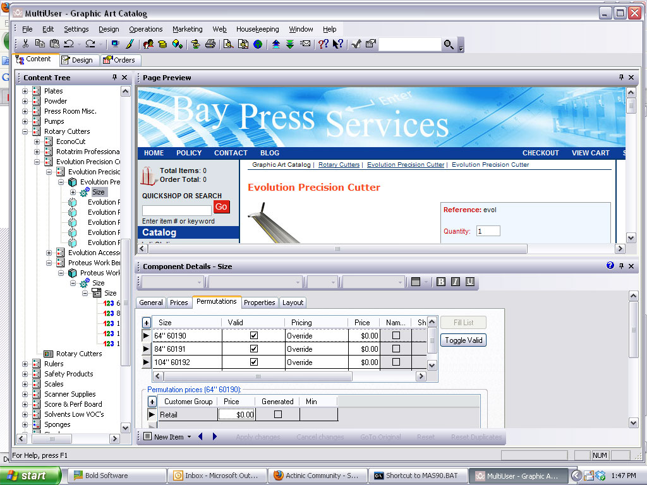Switch to the Properties tab
Viewport: 647px width, 485px height.
pyautogui.click(x=259, y=302)
